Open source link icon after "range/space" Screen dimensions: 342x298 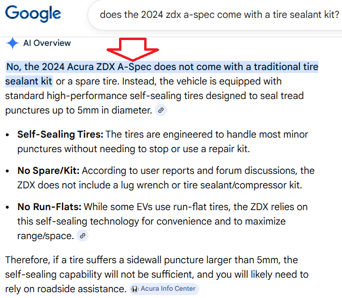83,236
